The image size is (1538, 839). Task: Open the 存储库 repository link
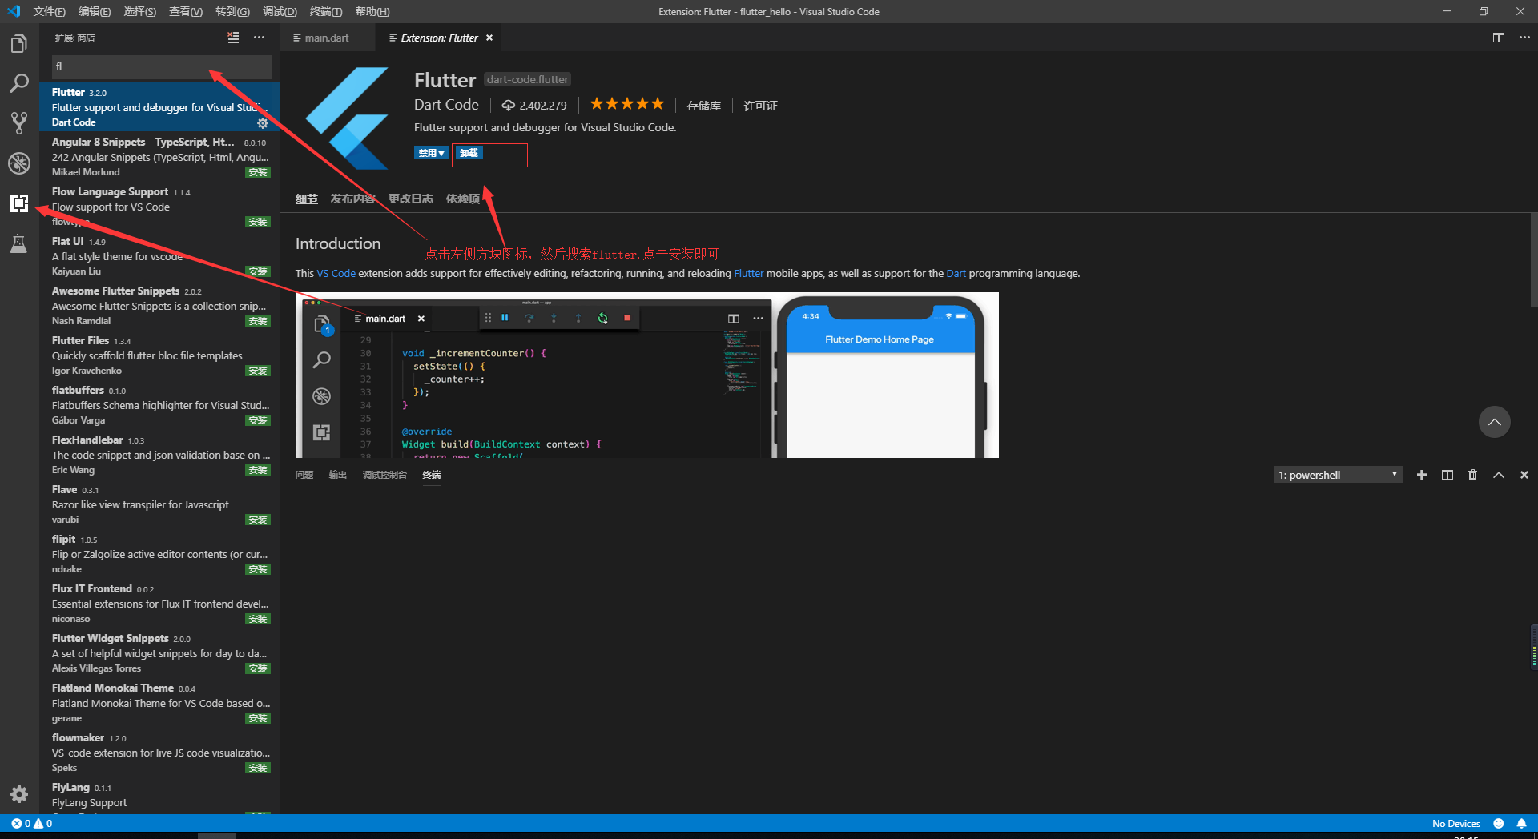(x=704, y=106)
